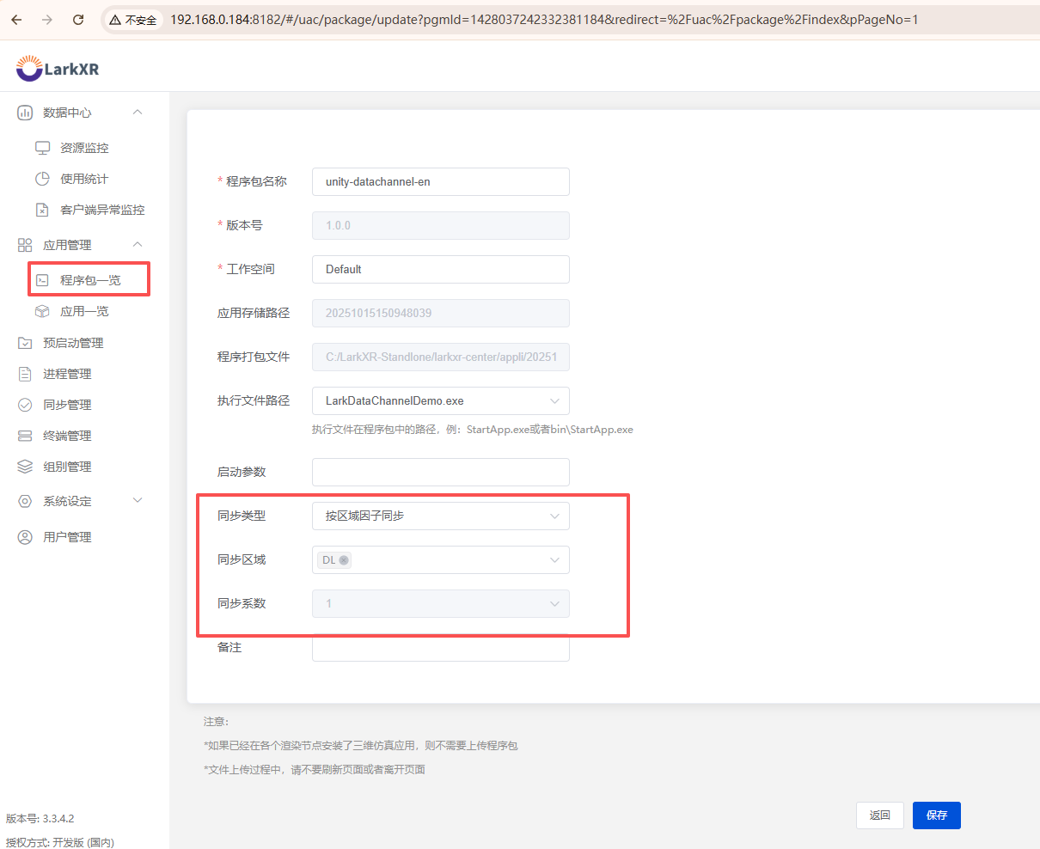Click the user management (用户管理) person icon
Screen dimensions: 1040x849
pos(25,537)
